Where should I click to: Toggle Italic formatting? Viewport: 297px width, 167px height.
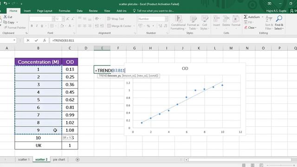(37, 26)
